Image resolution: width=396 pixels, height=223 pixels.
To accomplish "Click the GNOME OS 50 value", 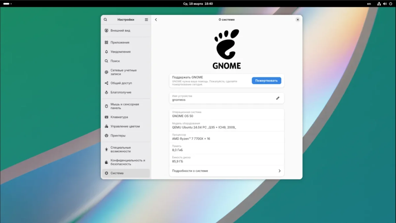I will [182, 116].
